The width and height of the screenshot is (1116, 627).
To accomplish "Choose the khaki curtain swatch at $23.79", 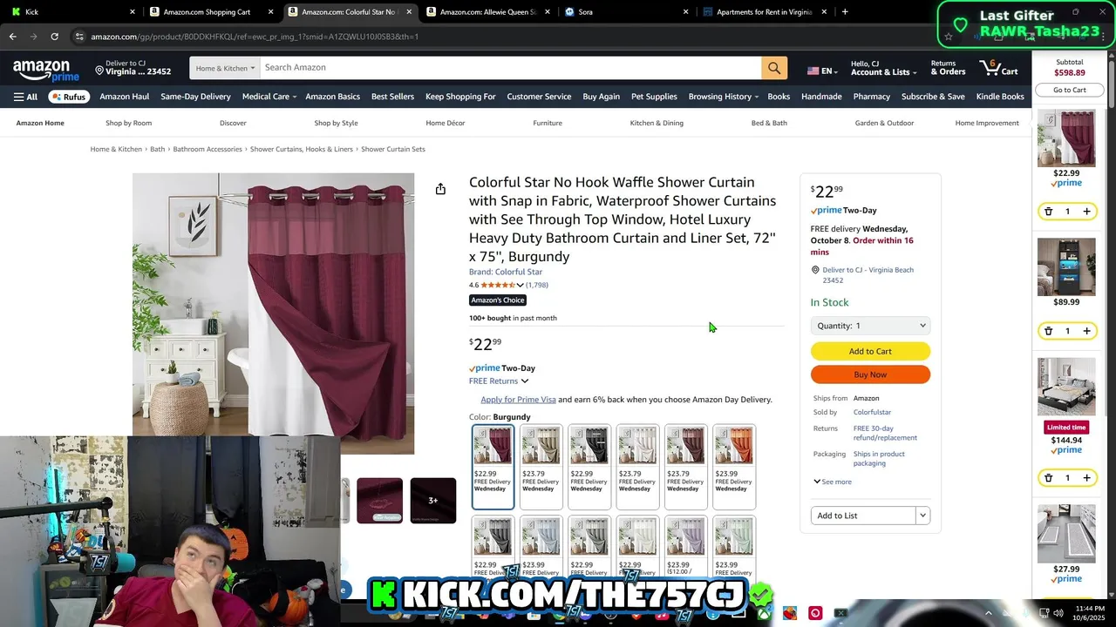I will (541, 466).
